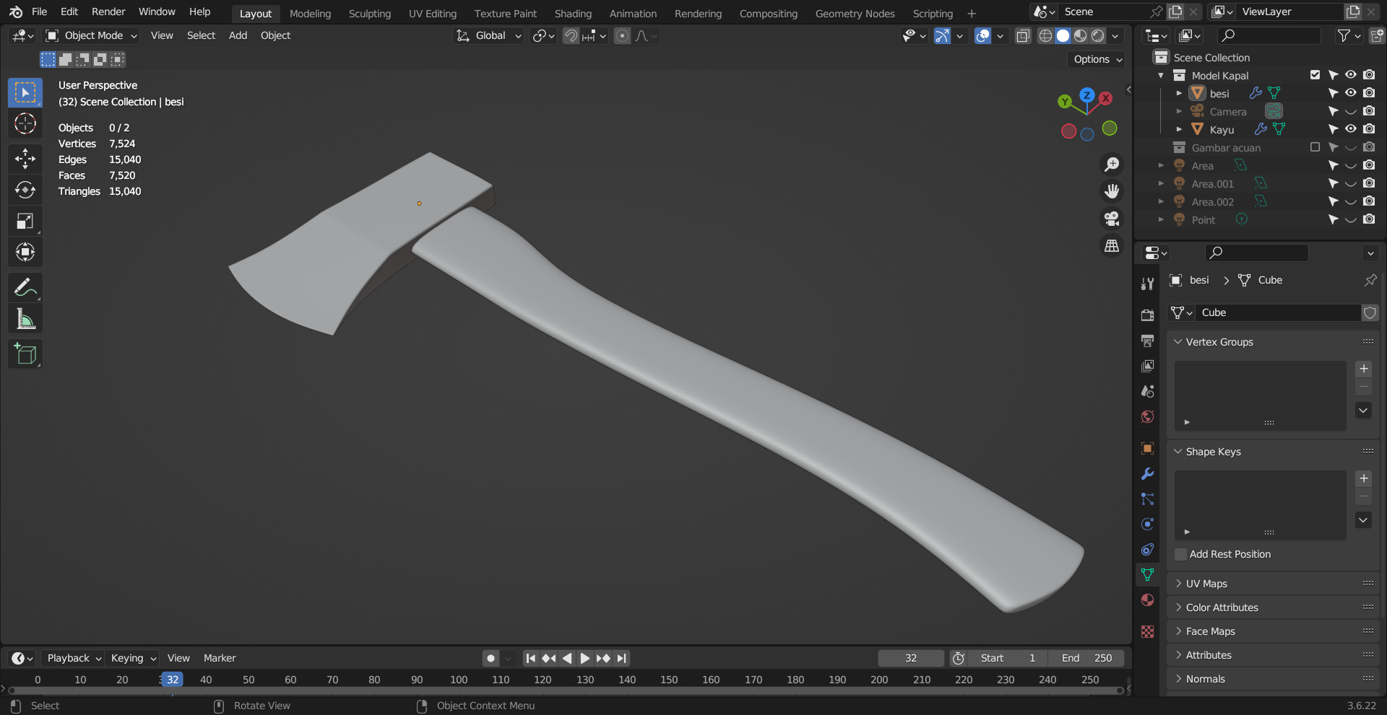Viewport: 1387px width, 715px height.
Task: Toggle Model Kapal collection exclude checkbox
Action: (x=1315, y=75)
